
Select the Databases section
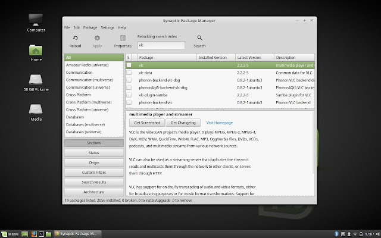tap(94, 117)
